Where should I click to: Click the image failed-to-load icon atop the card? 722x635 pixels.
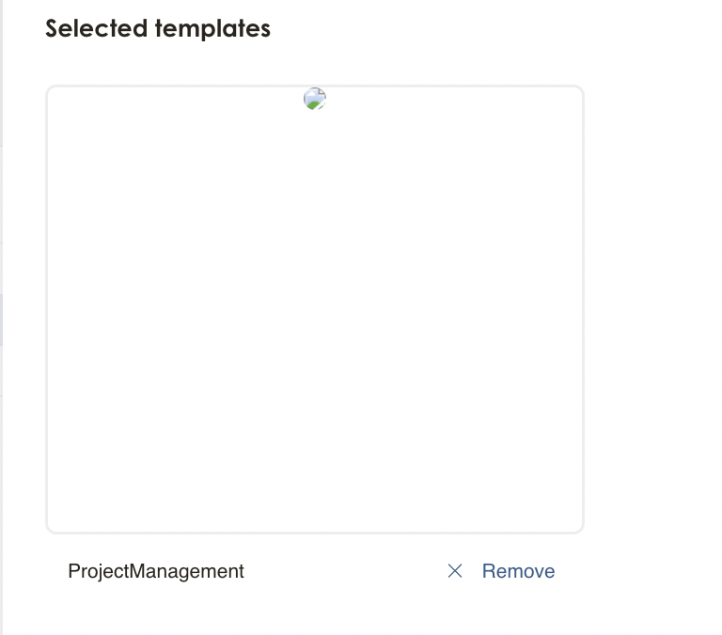315,99
